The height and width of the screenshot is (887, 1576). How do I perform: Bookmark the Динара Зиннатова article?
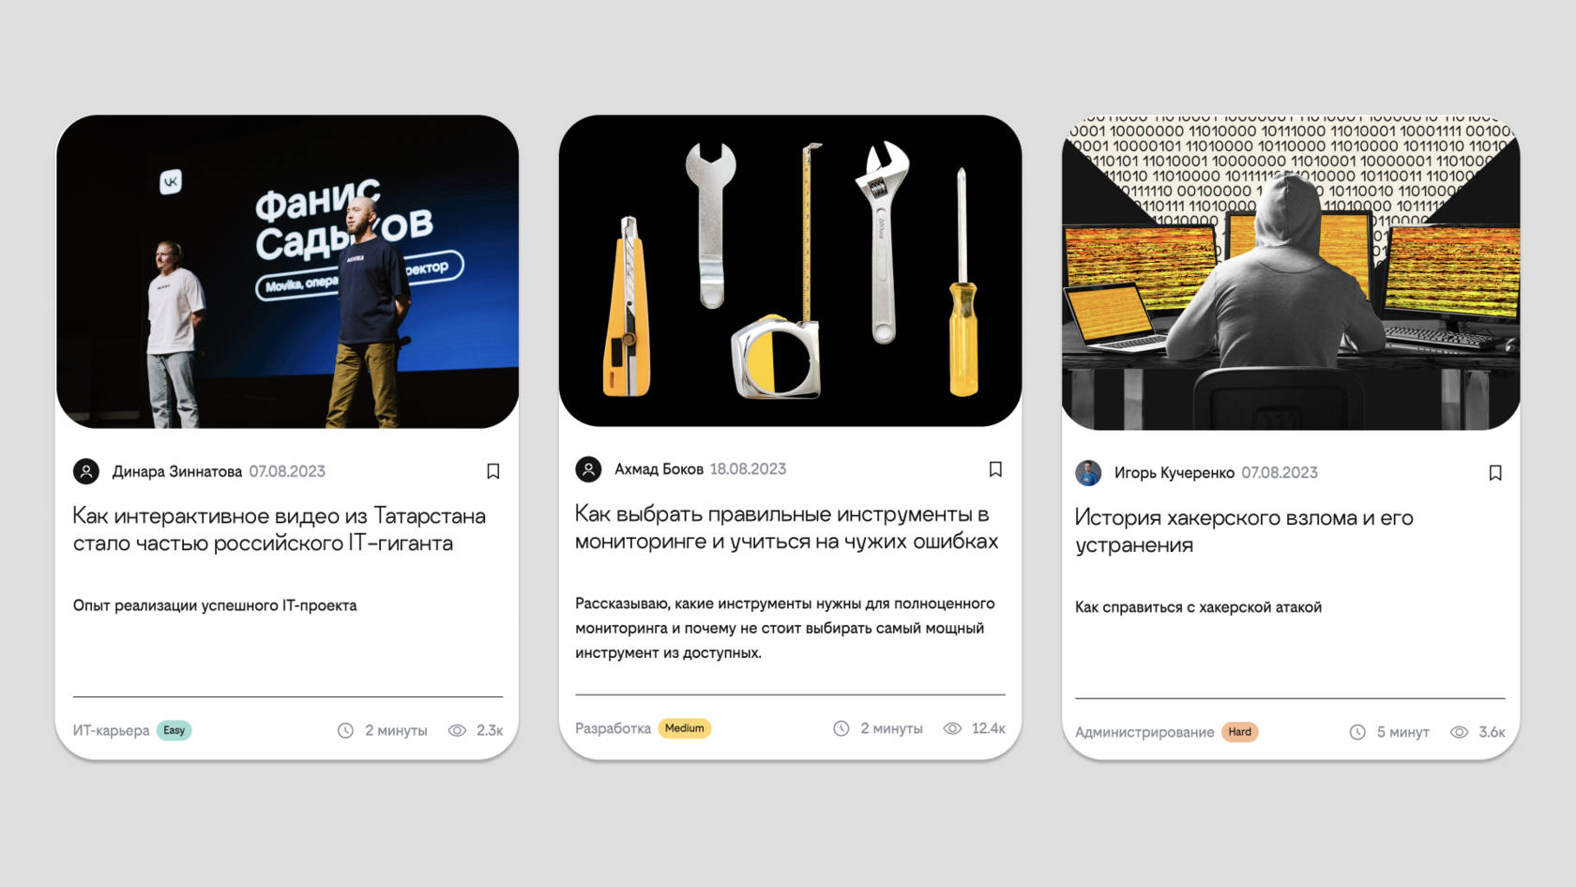point(492,471)
